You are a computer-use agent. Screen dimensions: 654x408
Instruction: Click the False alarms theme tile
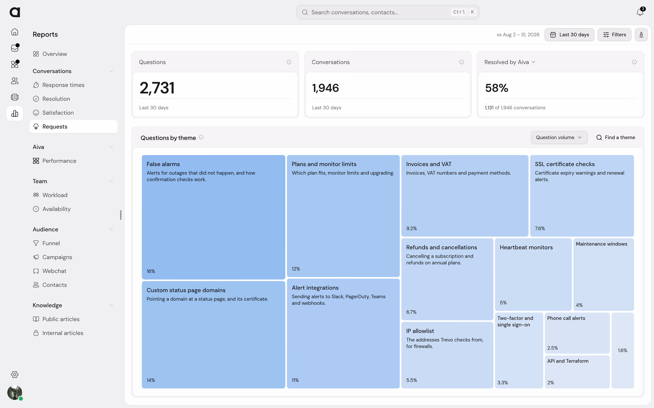click(x=213, y=217)
